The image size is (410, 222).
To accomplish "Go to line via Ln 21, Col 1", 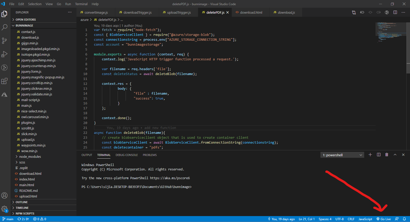I will tap(307, 219).
